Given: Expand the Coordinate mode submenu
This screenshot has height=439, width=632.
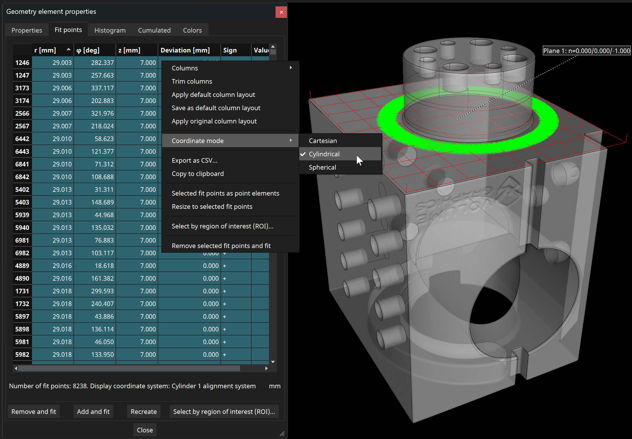Looking at the screenshot, I should [198, 141].
